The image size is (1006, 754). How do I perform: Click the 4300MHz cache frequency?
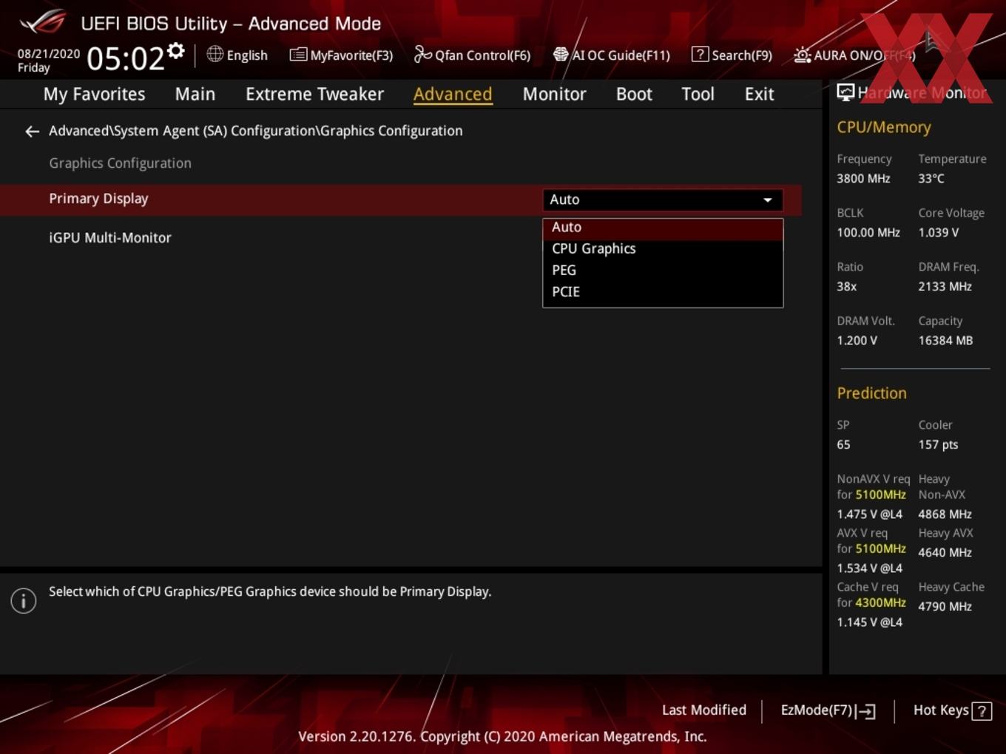880,603
